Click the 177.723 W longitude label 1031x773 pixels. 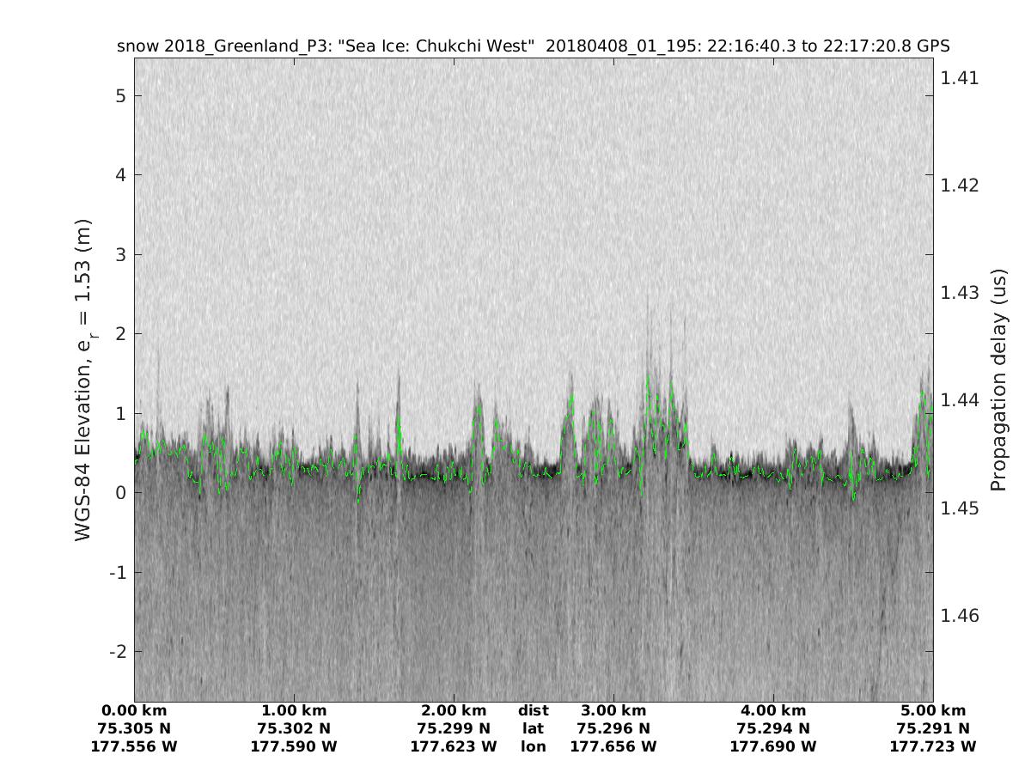click(x=933, y=746)
